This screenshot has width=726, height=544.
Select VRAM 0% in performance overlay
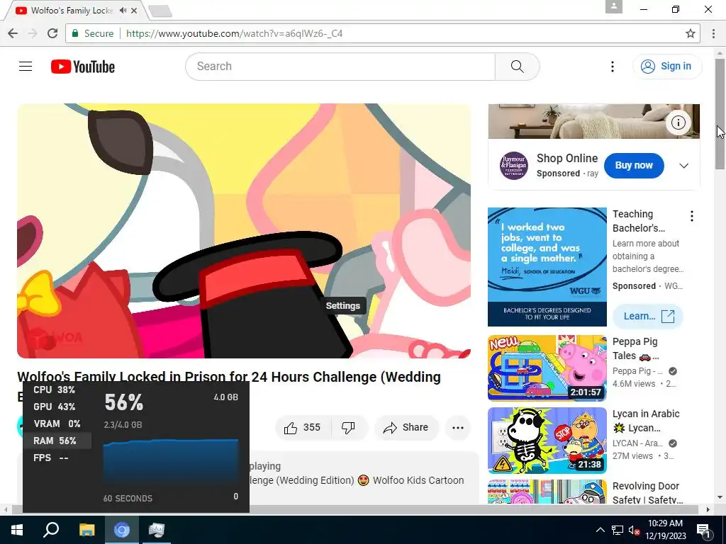click(57, 424)
